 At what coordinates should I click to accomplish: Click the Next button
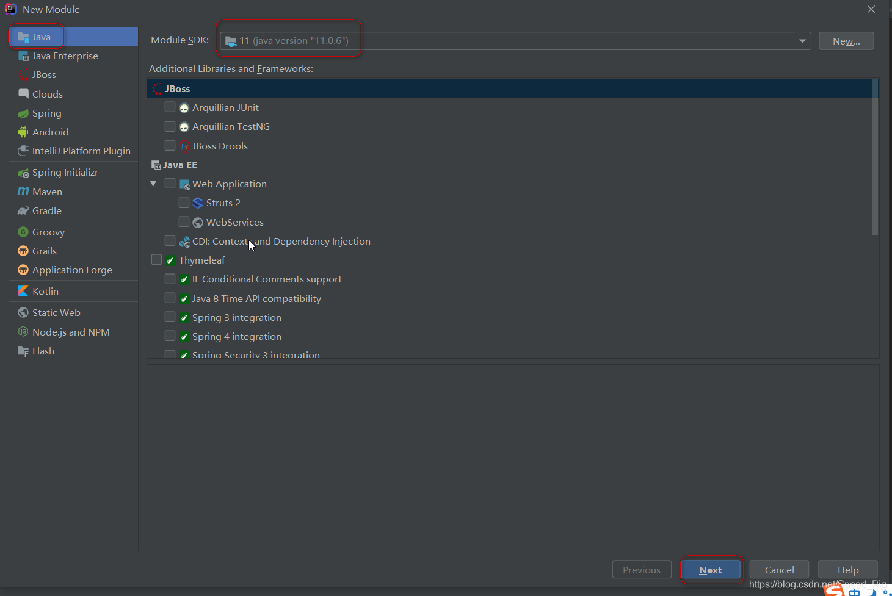point(711,570)
